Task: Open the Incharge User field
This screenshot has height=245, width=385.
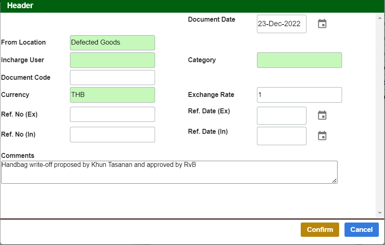Action: click(112, 60)
